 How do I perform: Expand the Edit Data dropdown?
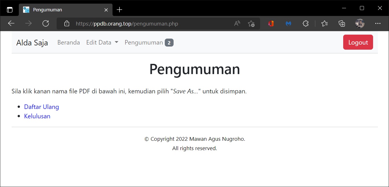pyautogui.click(x=102, y=43)
